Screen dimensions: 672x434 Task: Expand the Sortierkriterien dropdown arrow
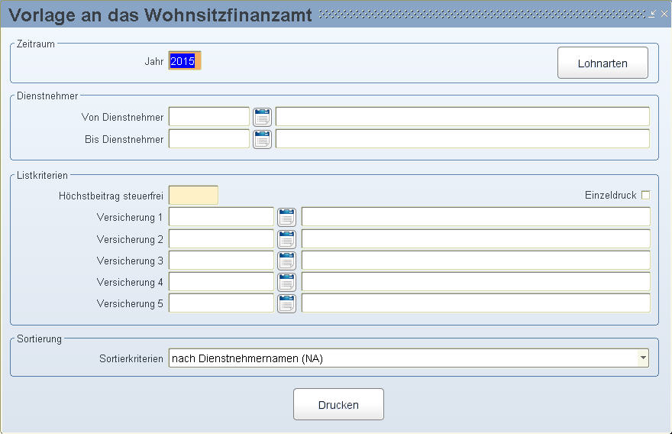(x=643, y=358)
